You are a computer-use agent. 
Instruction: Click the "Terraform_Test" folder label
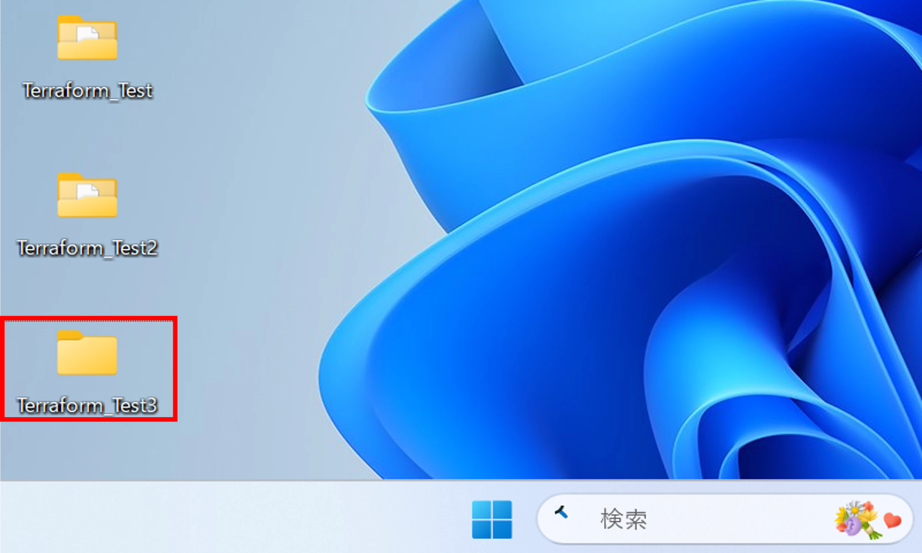pyautogui.click(x=88, y=91)
